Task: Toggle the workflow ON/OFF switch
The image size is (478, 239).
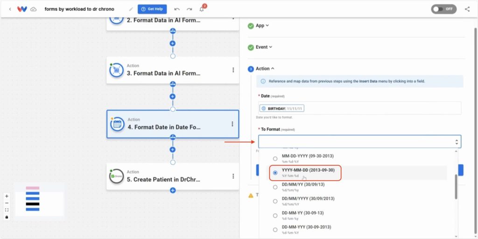Action: [x=443, y=9]
